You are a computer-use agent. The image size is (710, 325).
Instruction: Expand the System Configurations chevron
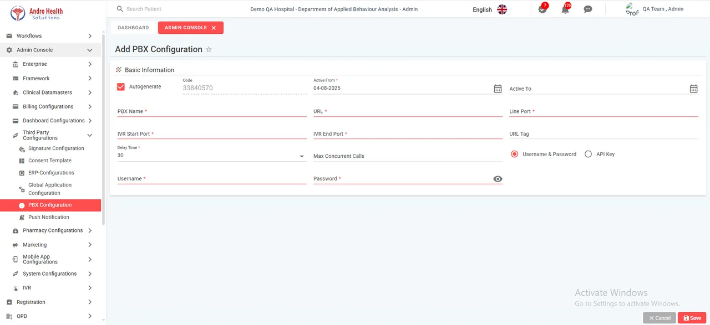pos(90,274)
